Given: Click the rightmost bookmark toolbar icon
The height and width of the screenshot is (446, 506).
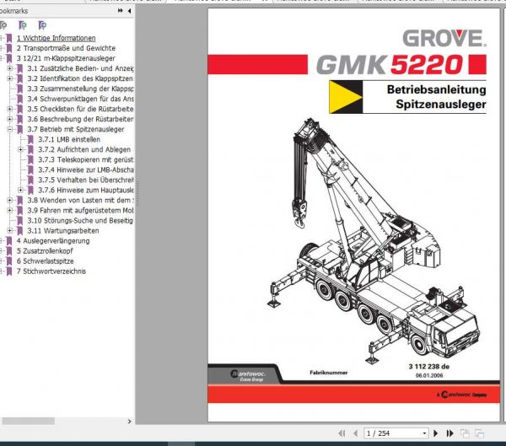Looking at the screenshot, I should (42, 25).
